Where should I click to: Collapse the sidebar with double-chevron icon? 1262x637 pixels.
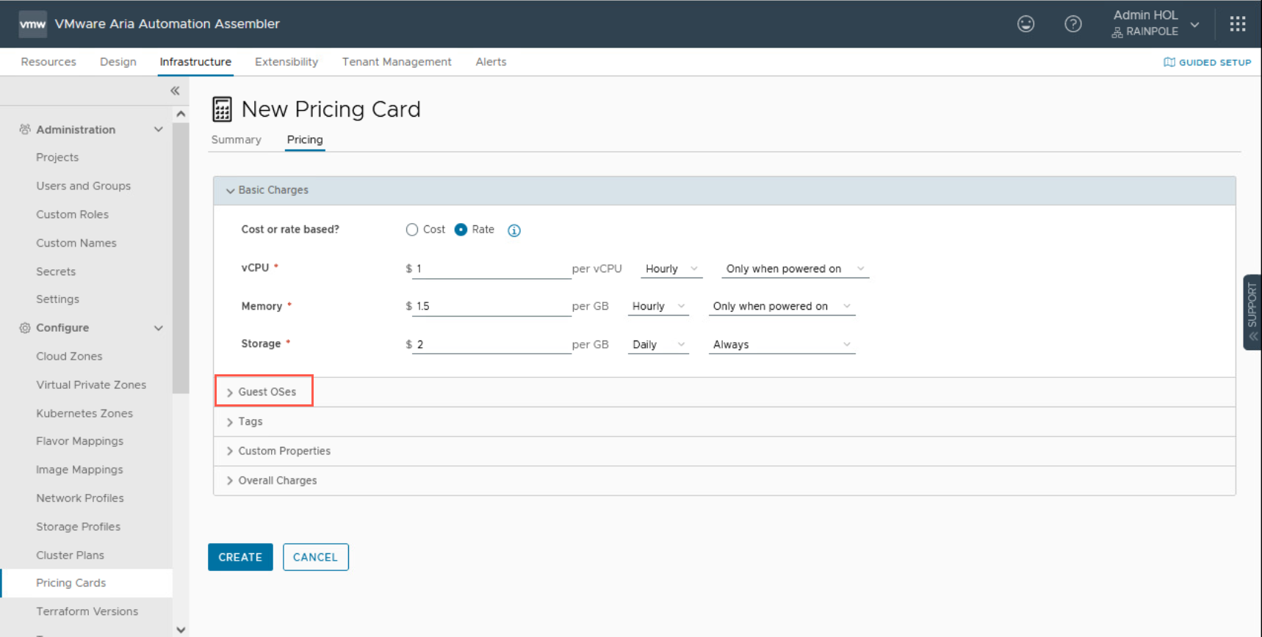[x=175, y=91]
